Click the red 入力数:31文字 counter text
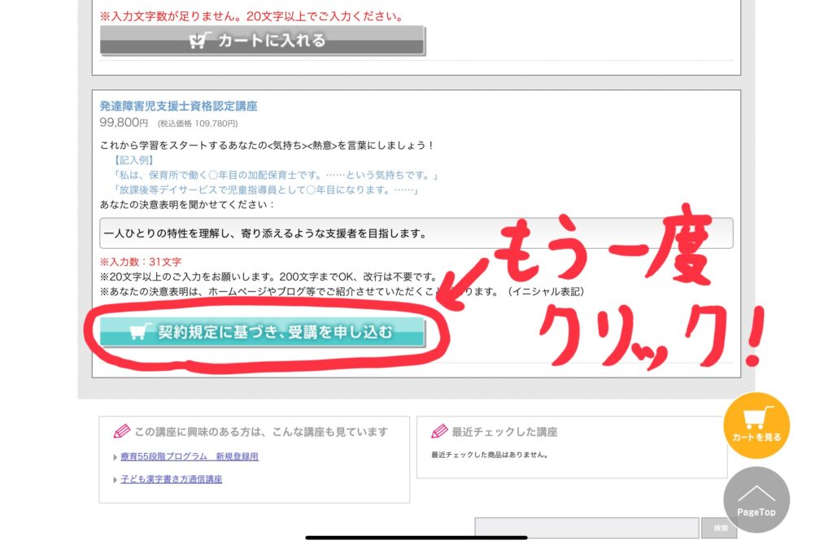 pos(140,262)
